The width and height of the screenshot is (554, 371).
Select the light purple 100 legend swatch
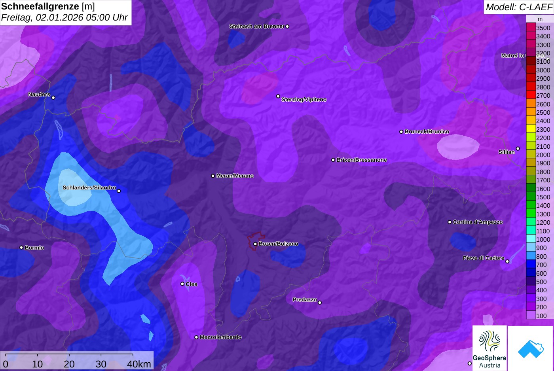coord(531,315)
